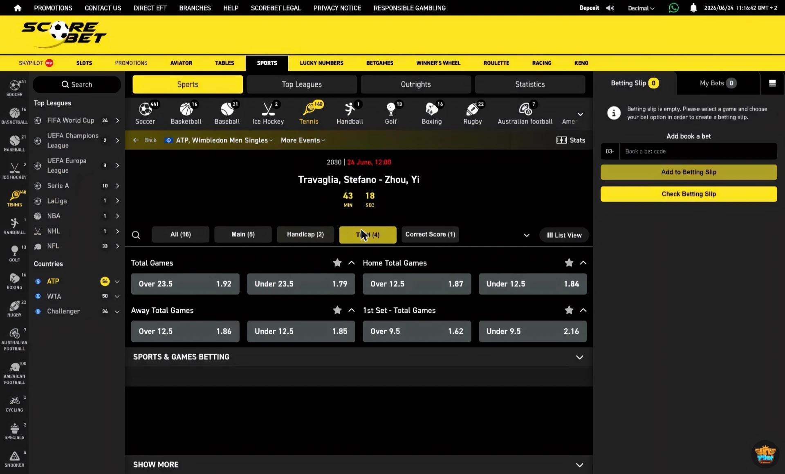Open NFL league row
Screen dimensions: 785x474
pos(77,246)
